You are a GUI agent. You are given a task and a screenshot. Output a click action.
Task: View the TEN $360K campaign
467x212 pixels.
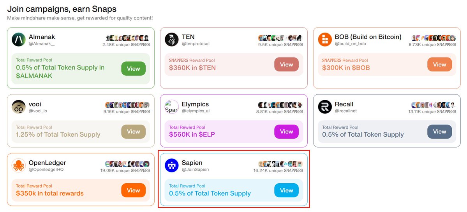pyautogui.click(x=287, y=64)
